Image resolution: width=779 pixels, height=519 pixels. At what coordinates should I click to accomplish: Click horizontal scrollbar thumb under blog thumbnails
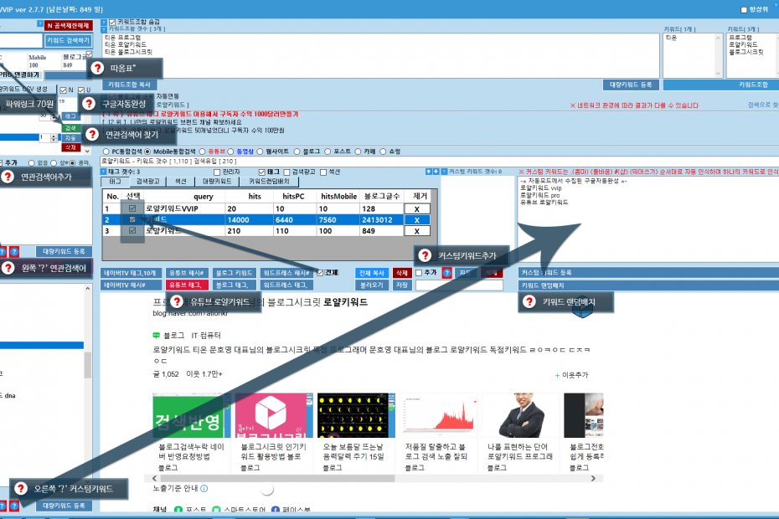tap(277, 478)
